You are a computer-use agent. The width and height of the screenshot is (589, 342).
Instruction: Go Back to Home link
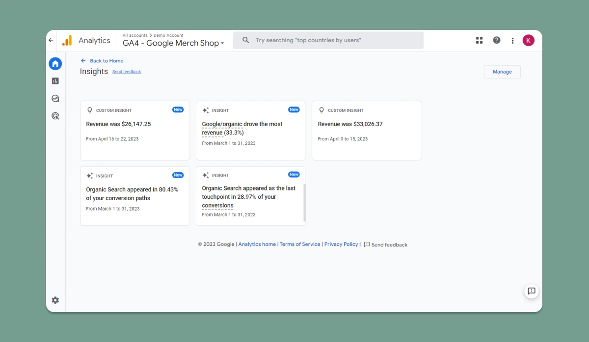(x=107, y=61)
